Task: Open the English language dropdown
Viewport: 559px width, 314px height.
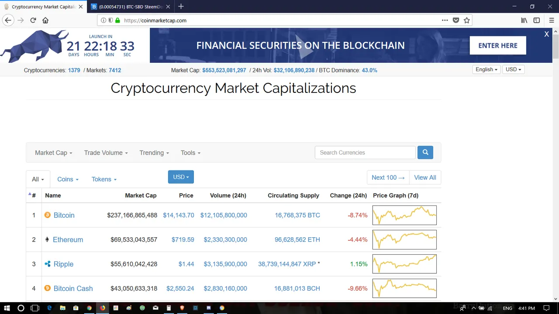Action: [x=487, y=69]
